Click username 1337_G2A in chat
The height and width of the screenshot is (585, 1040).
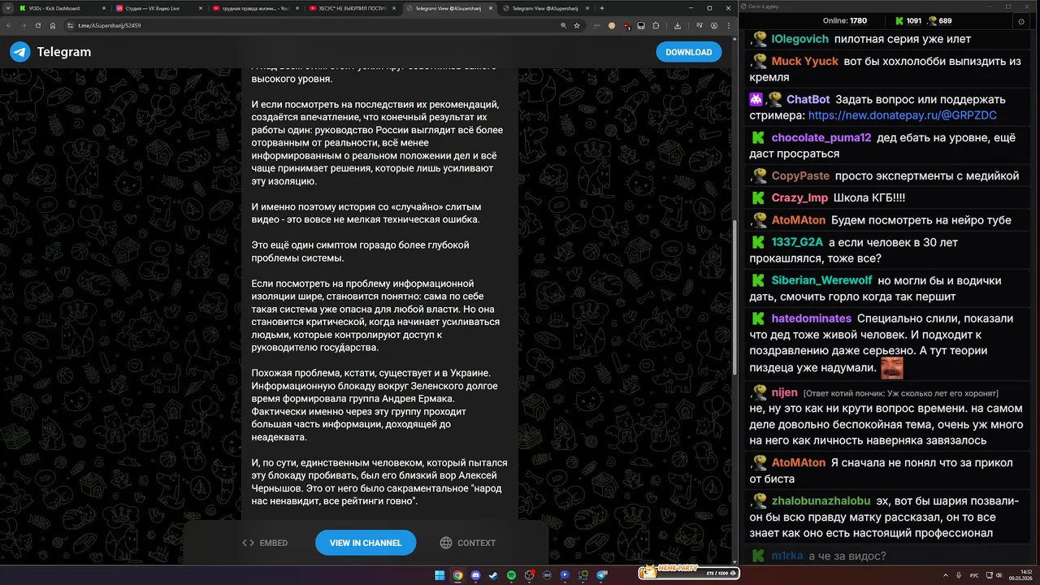point(797,242)
